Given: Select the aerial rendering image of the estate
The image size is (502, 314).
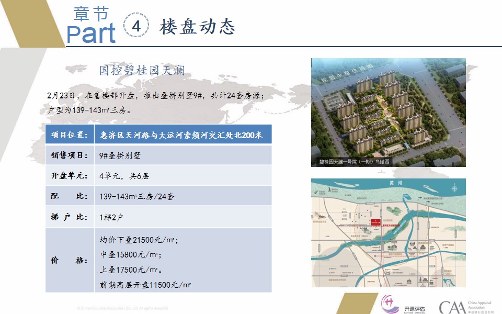Looking at the screenshot, I should point(388,112).
